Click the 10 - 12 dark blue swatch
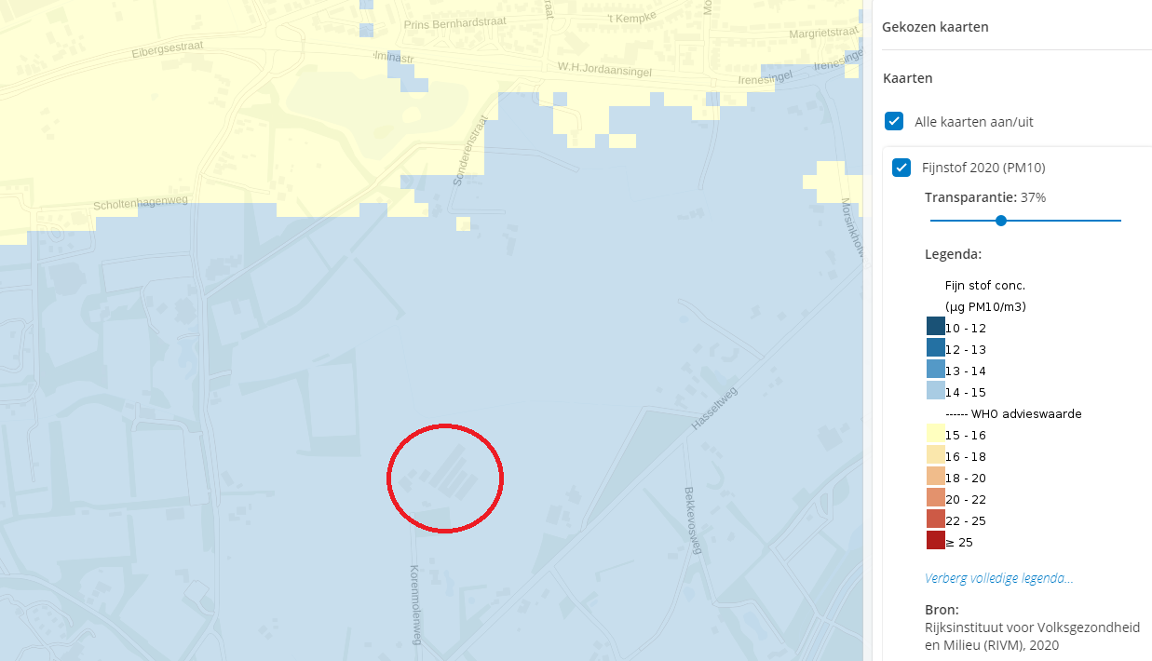Viewport: 1152px width, 661px height. pos(936,326)
